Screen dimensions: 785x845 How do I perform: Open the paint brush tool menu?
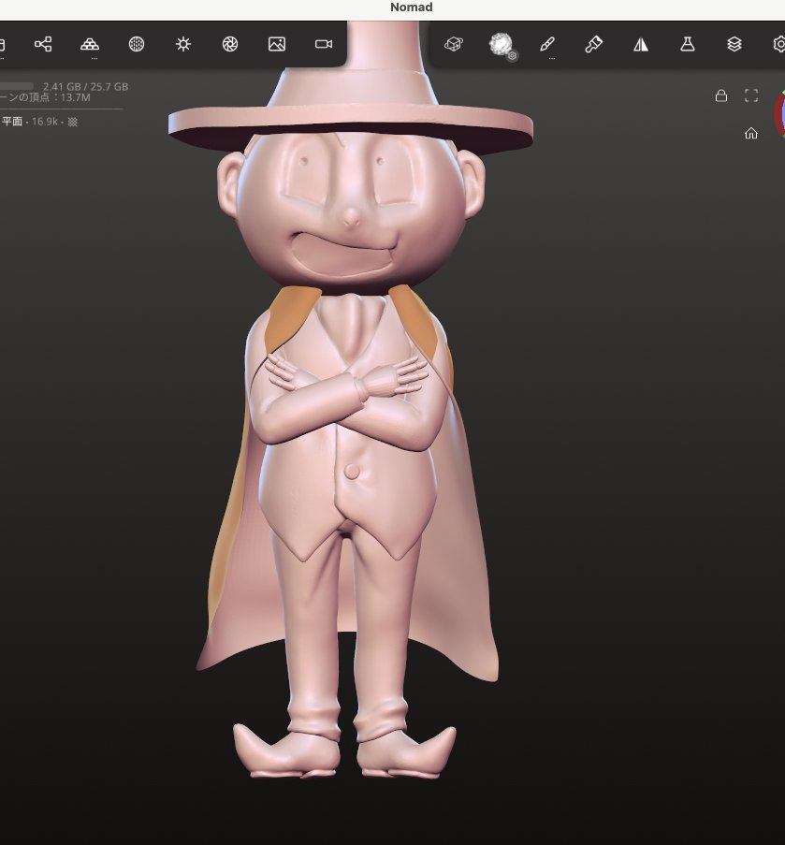tap(594, 44)
